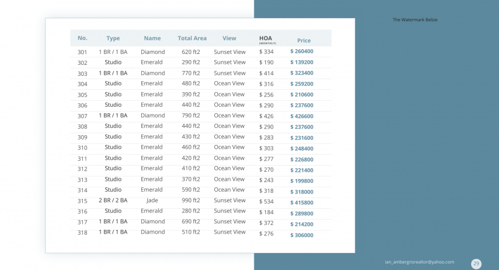Click unit number 313
This screenshot has height=270, width=499.
tap(82, 180)
